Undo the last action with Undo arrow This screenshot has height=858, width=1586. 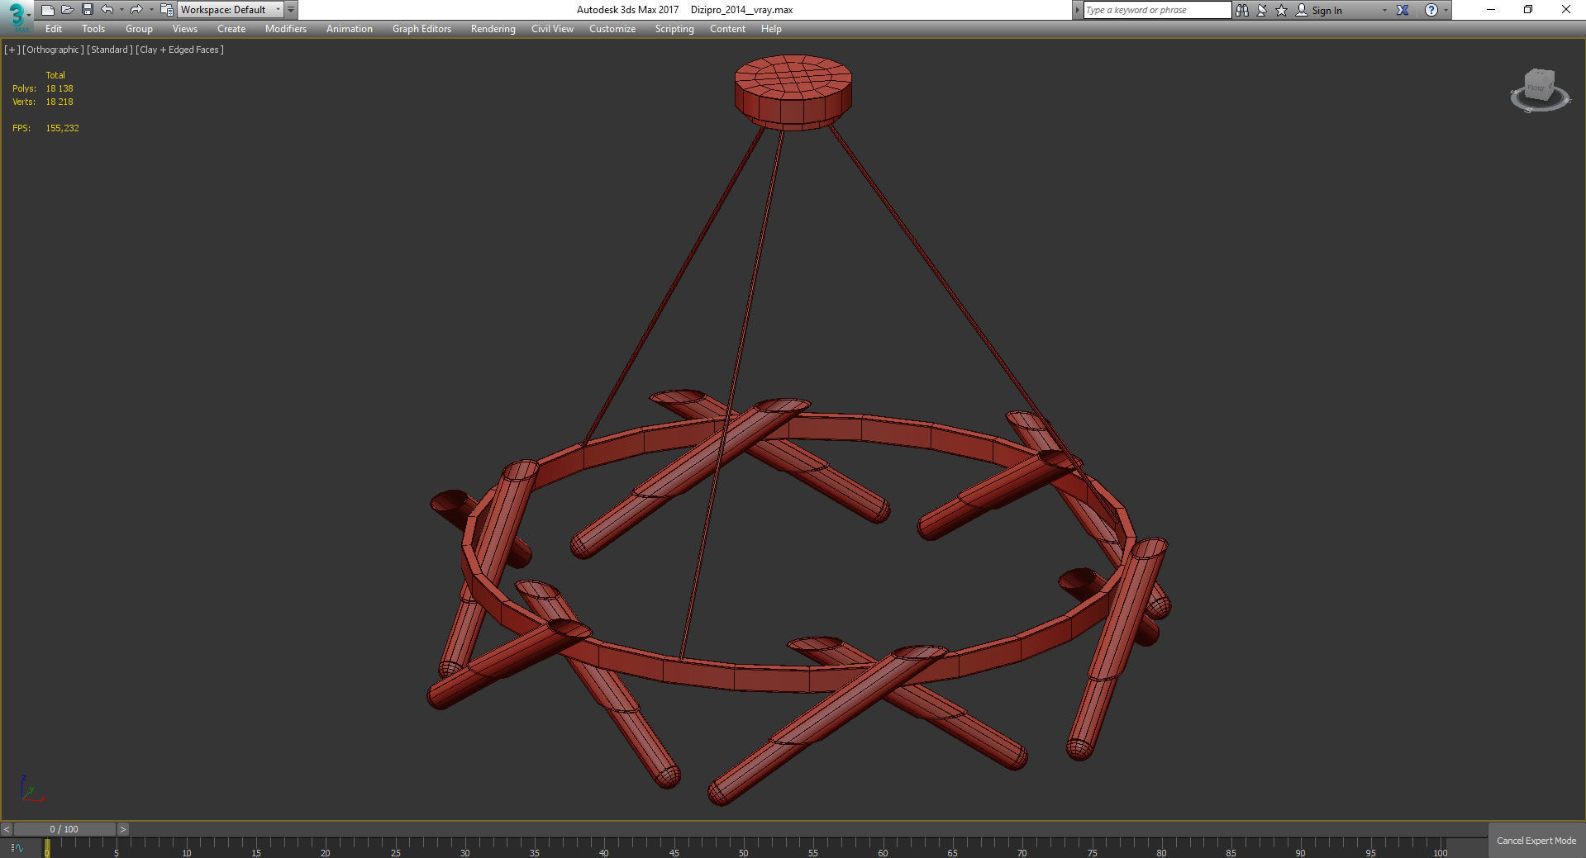pyautogui.click(x=107, y=10)
